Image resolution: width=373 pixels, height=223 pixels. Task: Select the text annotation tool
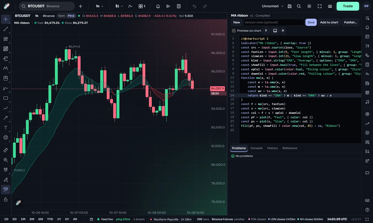tap(6, 128)
